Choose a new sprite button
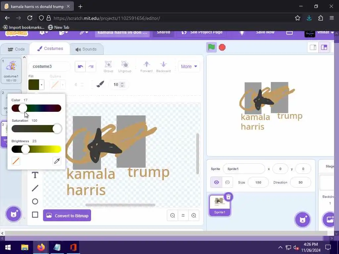Image resolution: width=339 pixels, height=254 pixels. click(303, 220)
